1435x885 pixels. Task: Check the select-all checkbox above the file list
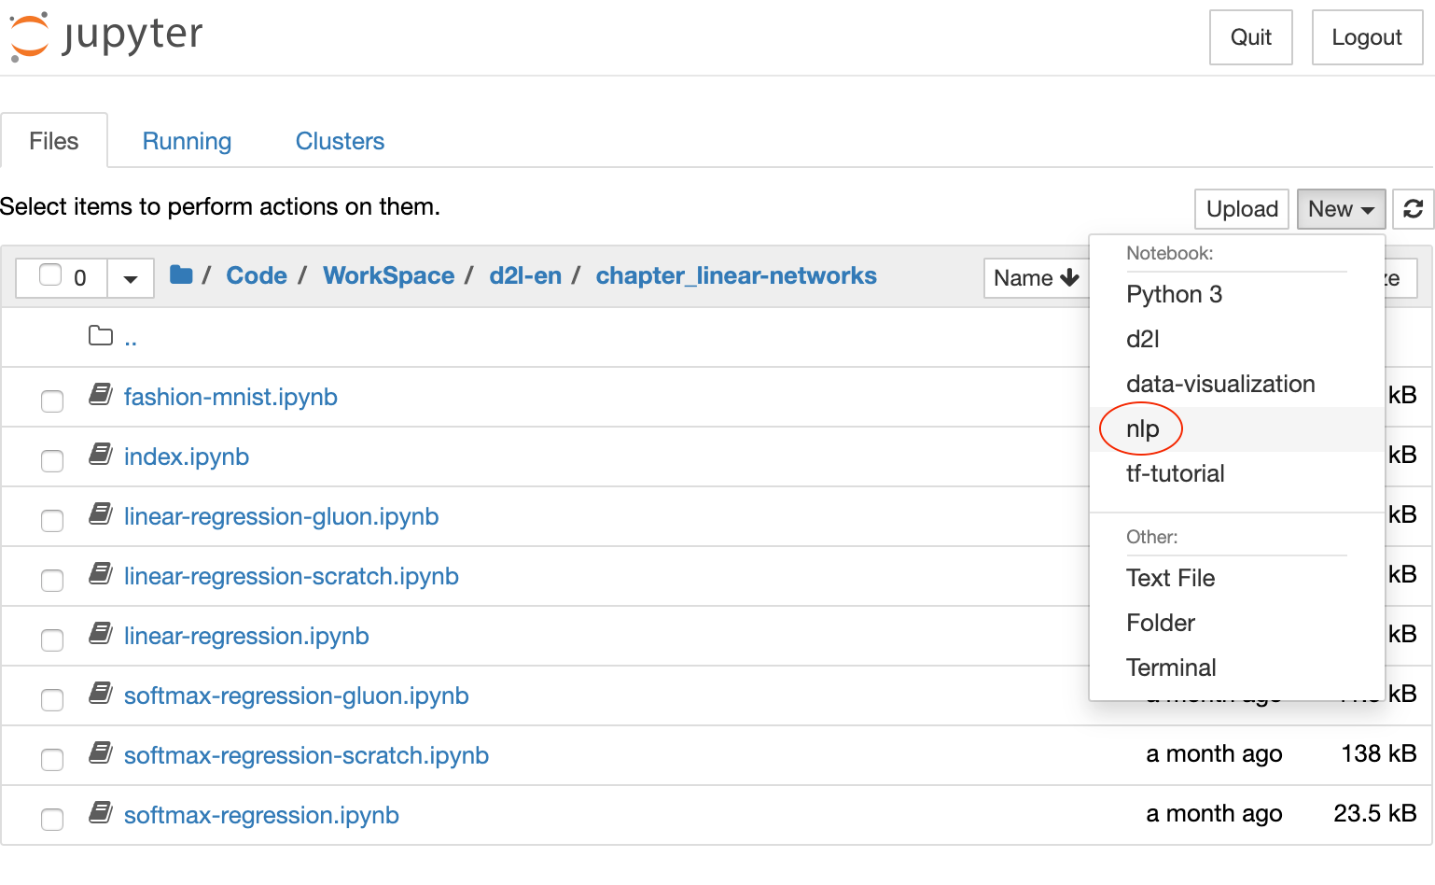coord(51,275)
